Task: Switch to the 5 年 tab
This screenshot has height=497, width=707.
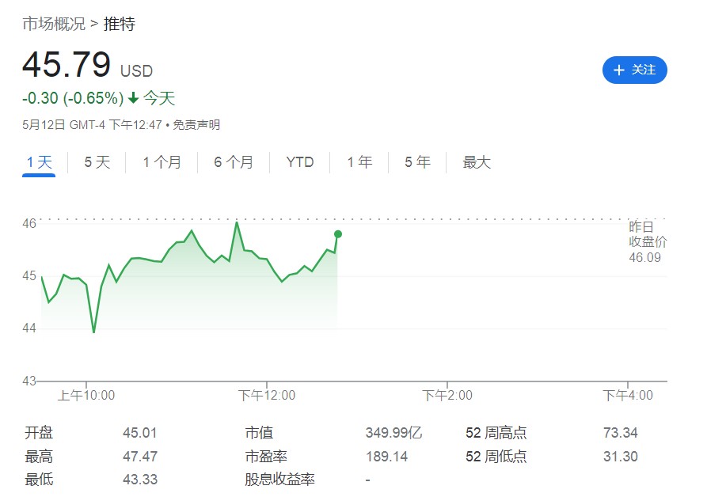Action: point(417,162)
